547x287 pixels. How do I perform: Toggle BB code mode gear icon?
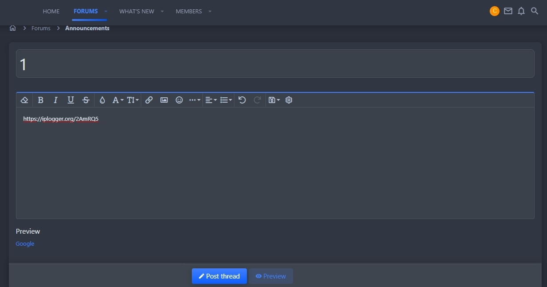click(x=289, y=100)
